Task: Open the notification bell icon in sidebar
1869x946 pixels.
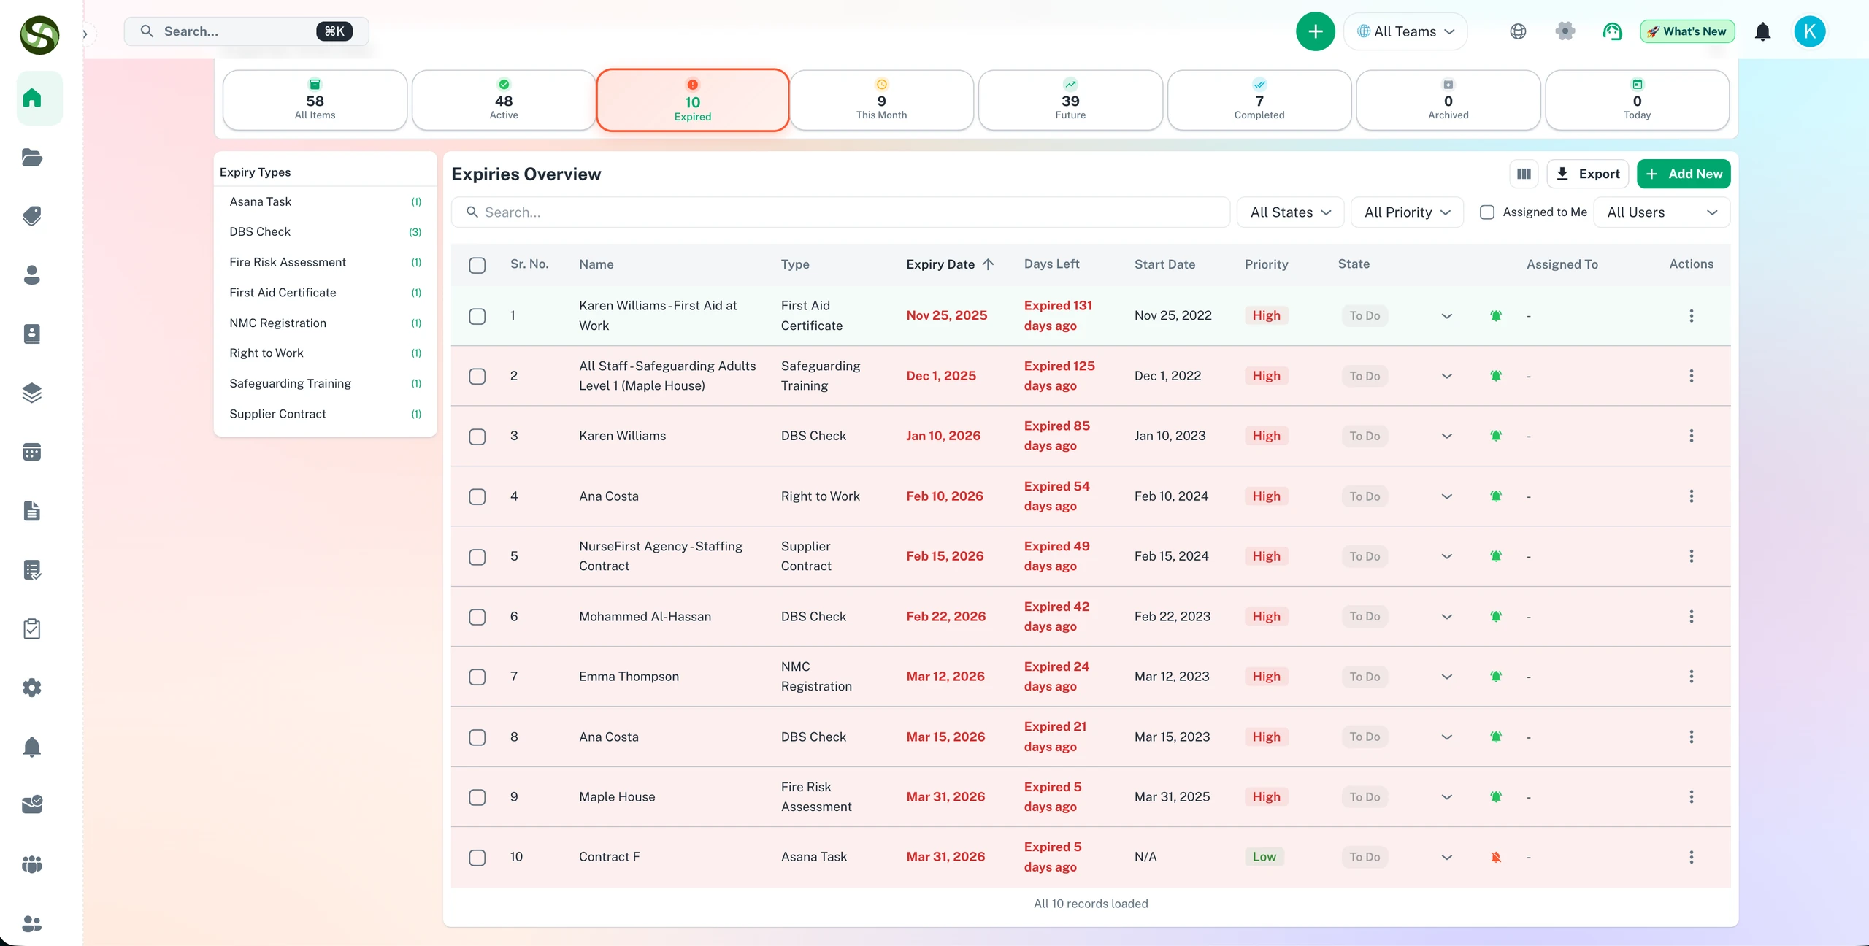Action: click(x=32, y=747)
